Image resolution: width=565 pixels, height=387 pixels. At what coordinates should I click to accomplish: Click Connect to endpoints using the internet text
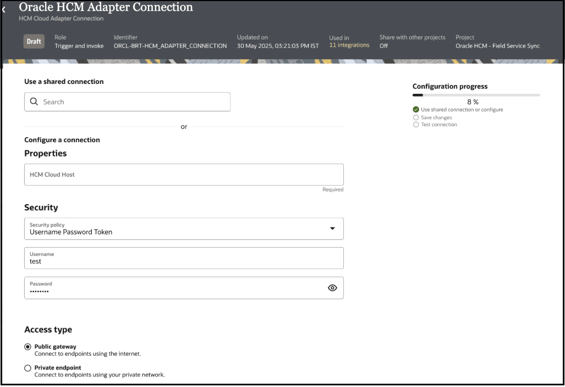click(87, 354)
